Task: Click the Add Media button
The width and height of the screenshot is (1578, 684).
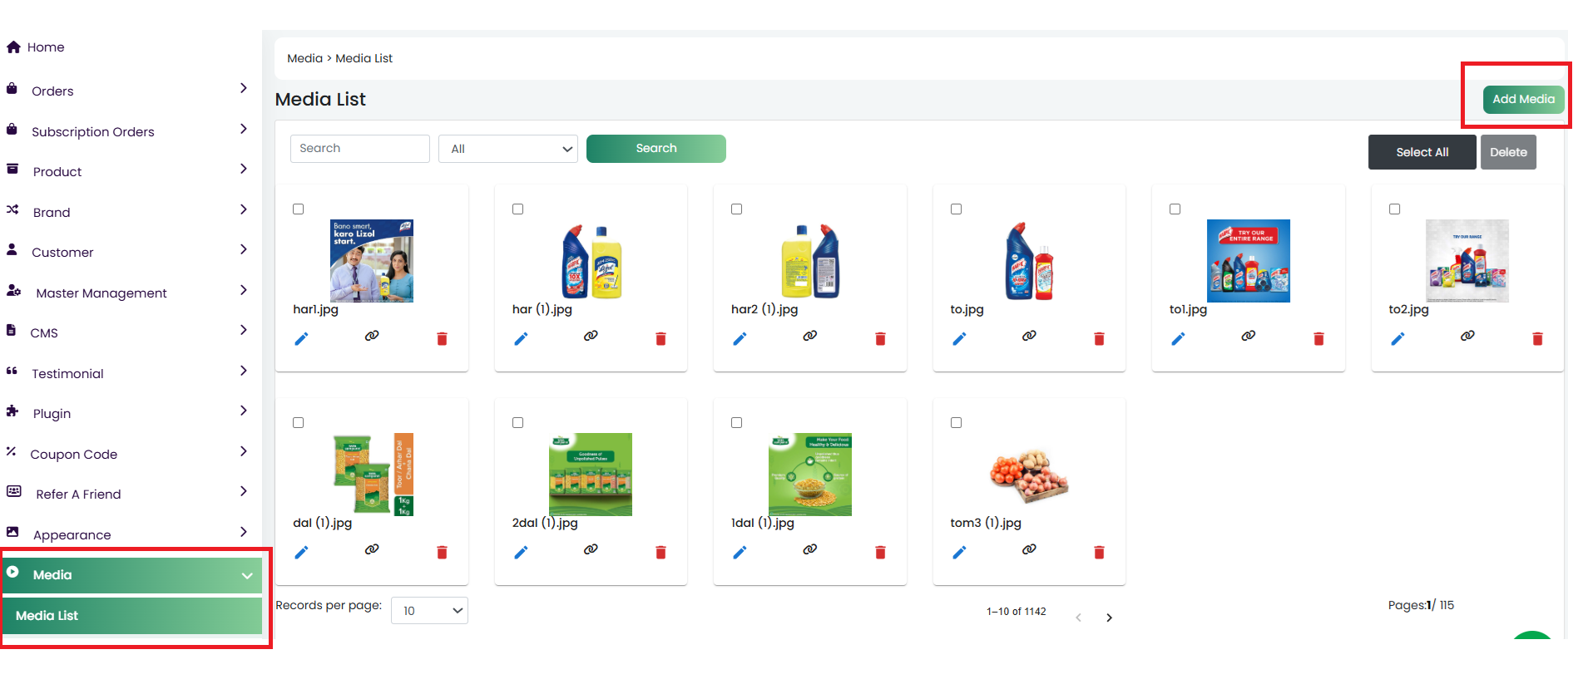Action: (1523, 99)
